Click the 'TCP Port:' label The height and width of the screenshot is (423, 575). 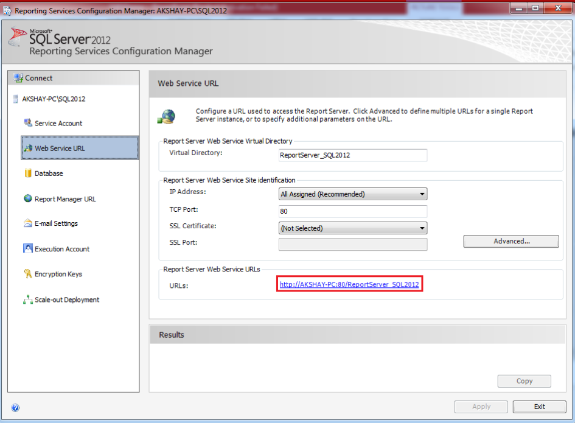tap(184, 209)
